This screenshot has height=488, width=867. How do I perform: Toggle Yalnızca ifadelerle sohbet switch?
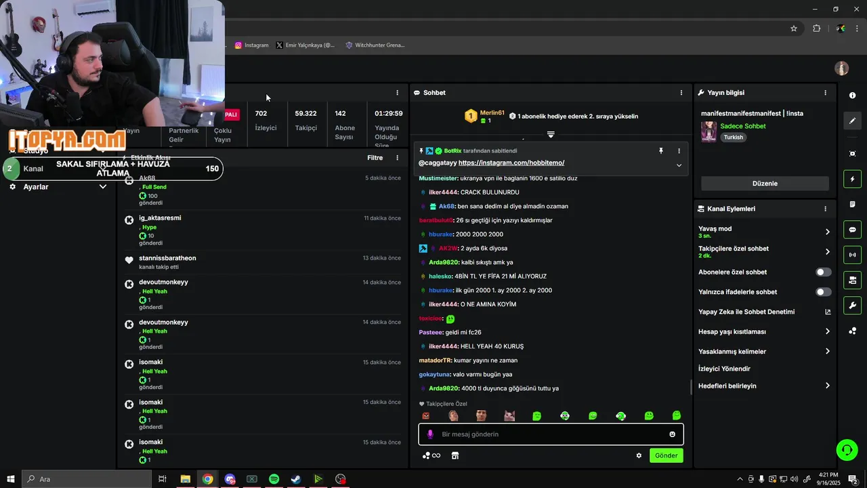[824, 292]
